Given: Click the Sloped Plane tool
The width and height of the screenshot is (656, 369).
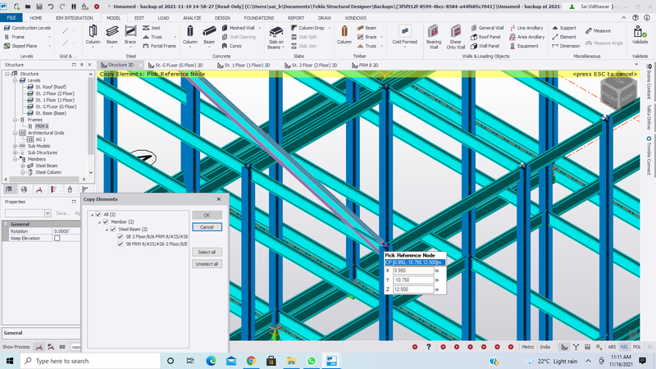Looking at the screenshot, I should tap(20, 46).
